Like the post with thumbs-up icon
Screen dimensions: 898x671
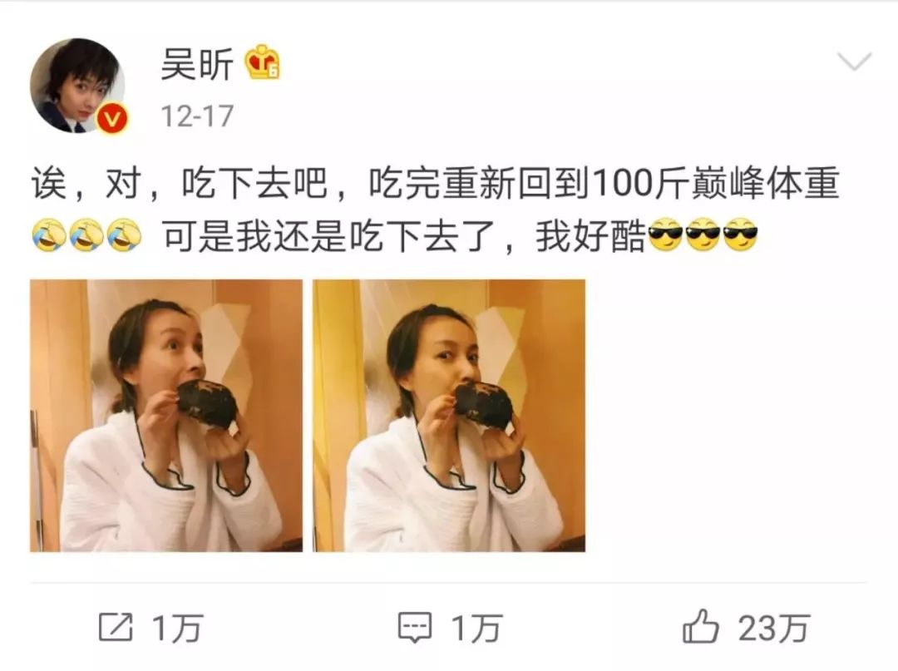[700, 626]
